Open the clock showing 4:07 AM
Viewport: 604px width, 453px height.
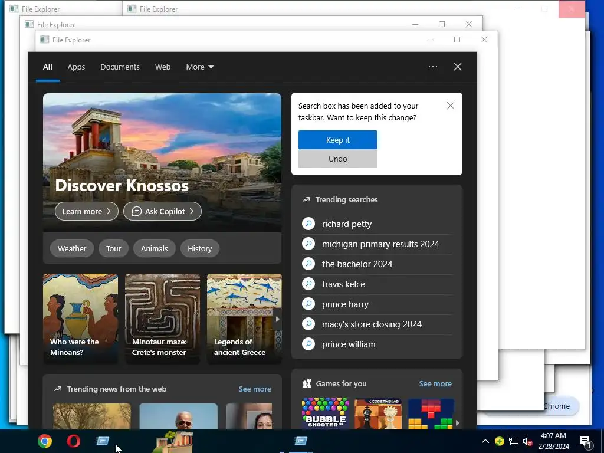[x=553, y=441]
